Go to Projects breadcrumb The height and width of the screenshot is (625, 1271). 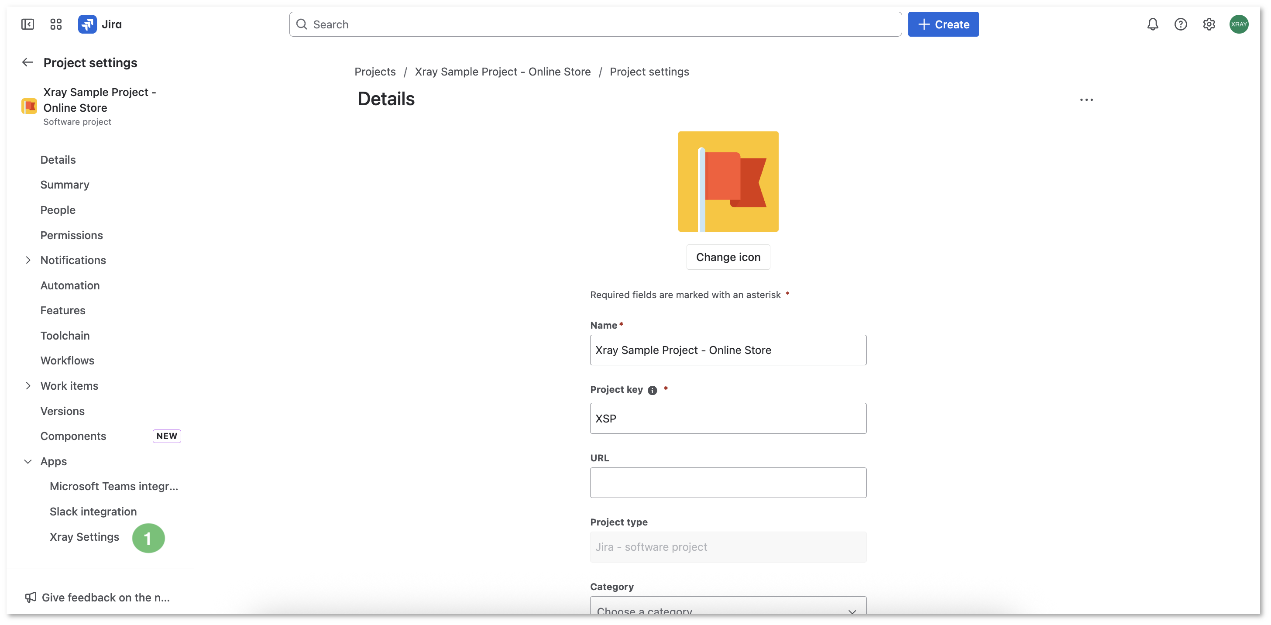(374, 72)
